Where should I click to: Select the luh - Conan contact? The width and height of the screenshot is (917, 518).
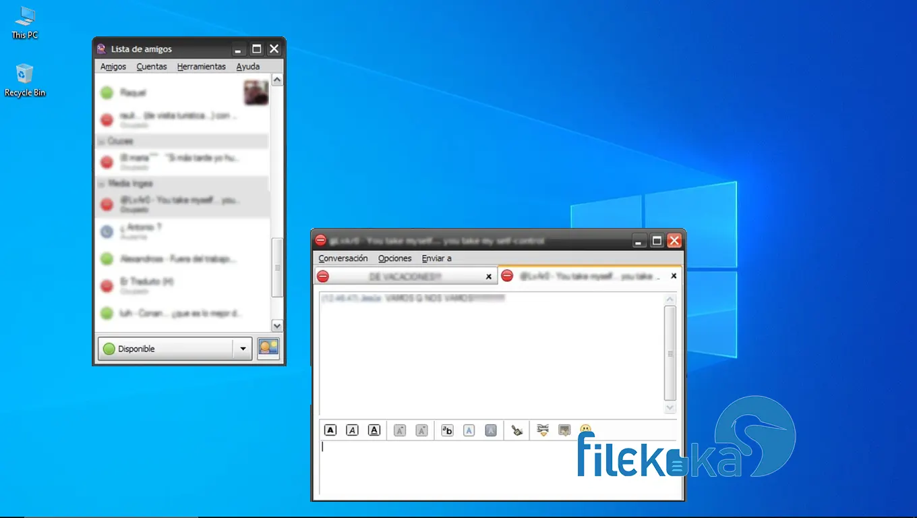click(x=182, y=313)
